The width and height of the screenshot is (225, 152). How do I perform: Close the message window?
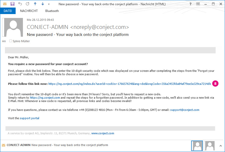221,4
